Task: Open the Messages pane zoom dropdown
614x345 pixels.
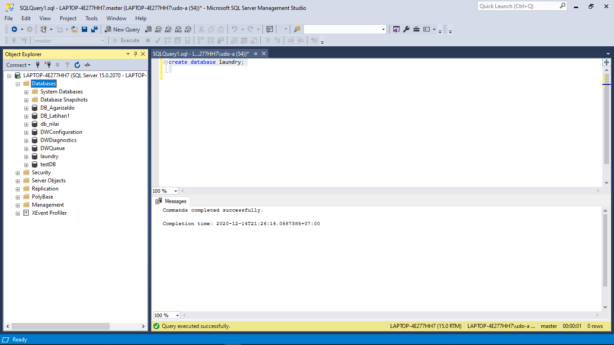Action: 178,315
